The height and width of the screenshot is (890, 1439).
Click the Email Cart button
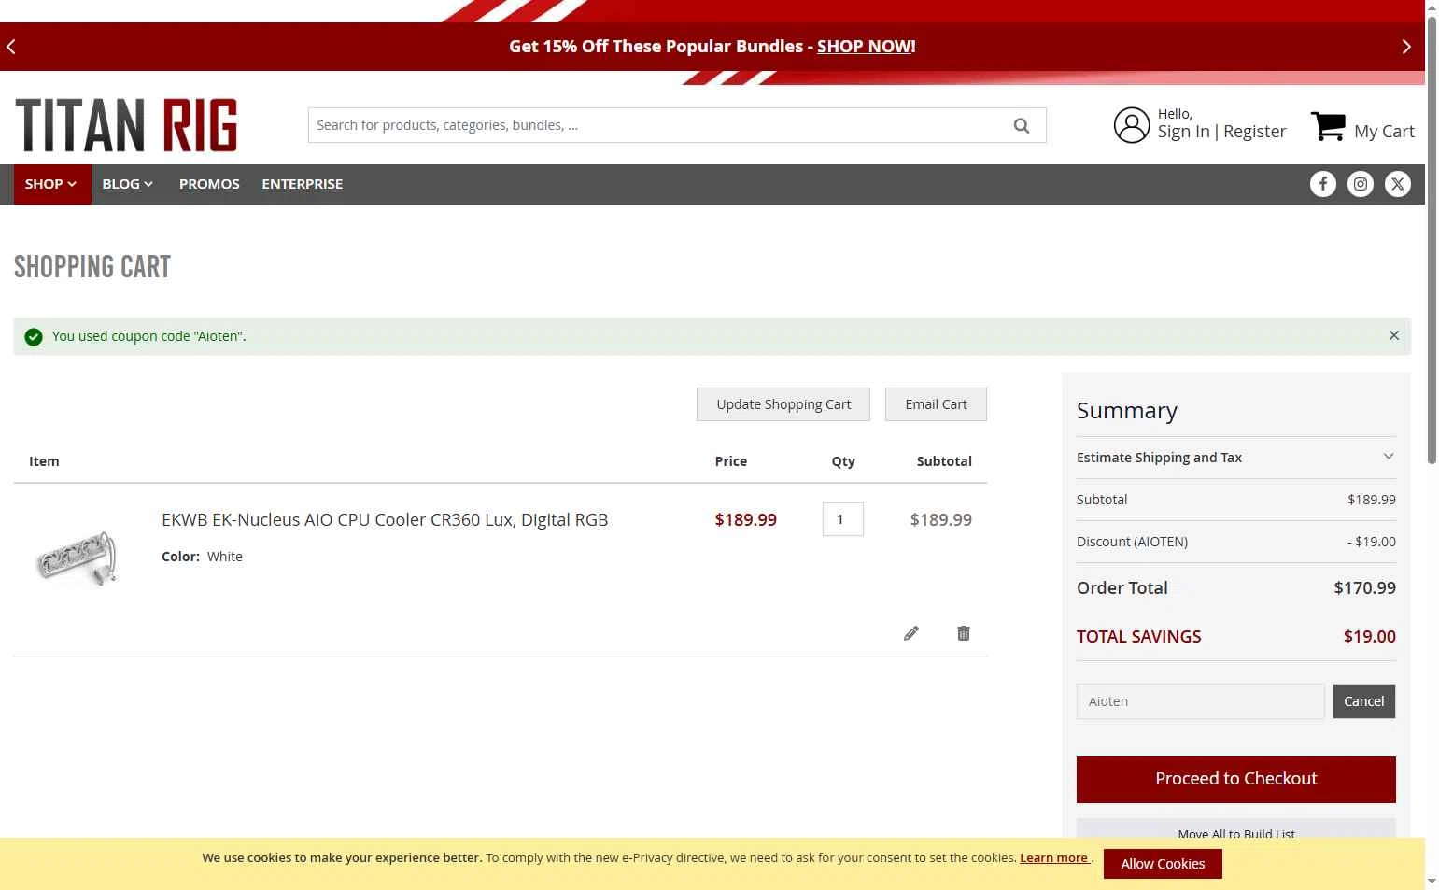click(936, 404)
